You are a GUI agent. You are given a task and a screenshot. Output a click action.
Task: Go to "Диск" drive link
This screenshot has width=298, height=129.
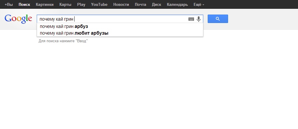[x=156, y=5]
